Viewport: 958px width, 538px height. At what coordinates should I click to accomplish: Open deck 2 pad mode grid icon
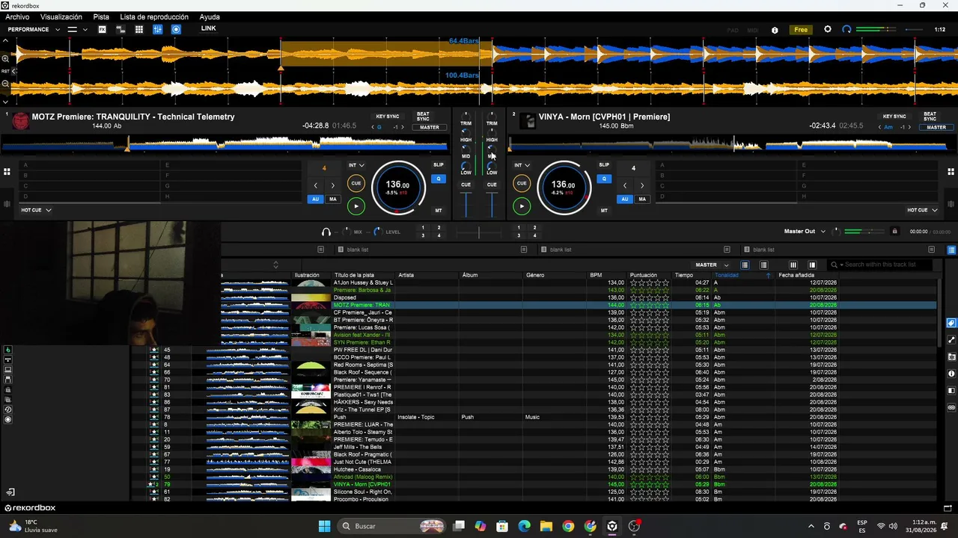pos(951,171)
